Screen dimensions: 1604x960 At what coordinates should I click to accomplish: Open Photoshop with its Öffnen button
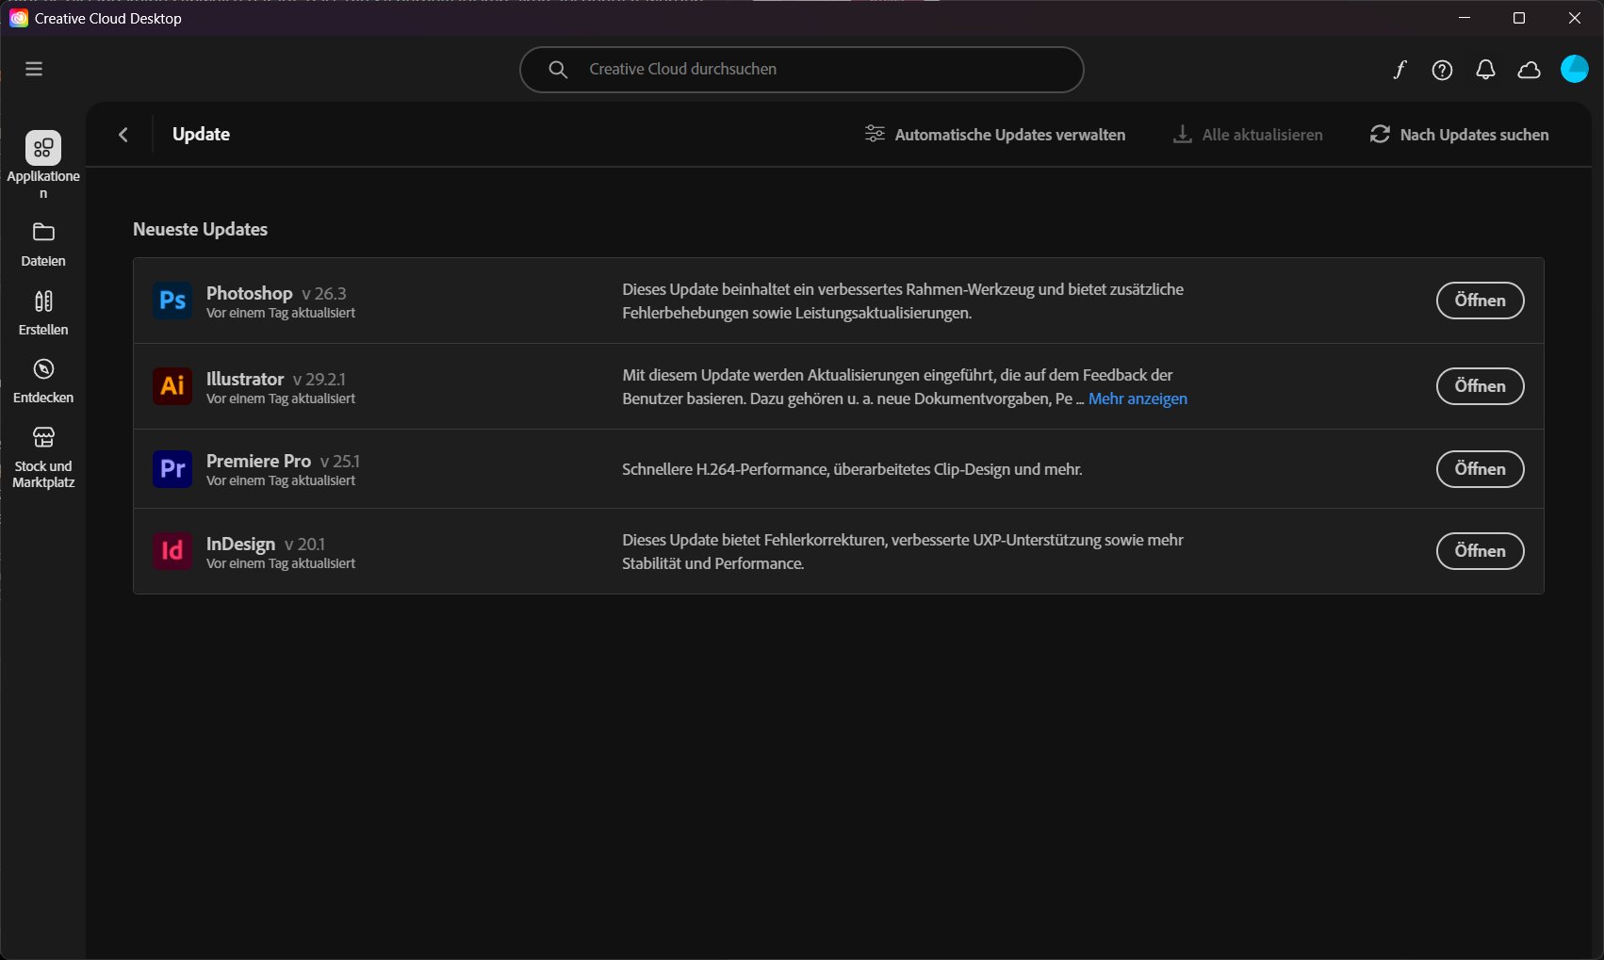point(1480,301)
